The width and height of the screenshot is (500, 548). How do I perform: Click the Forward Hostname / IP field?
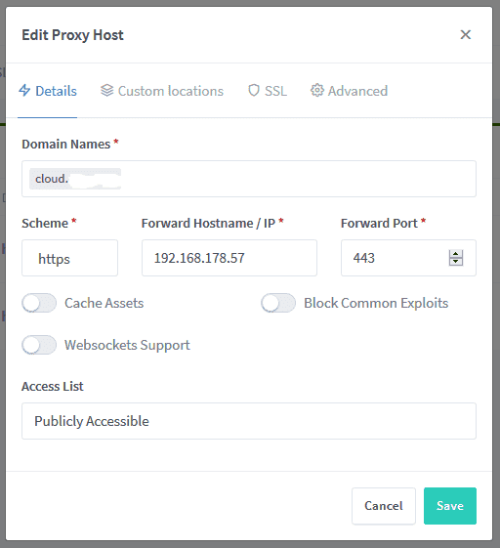[229, 258]
